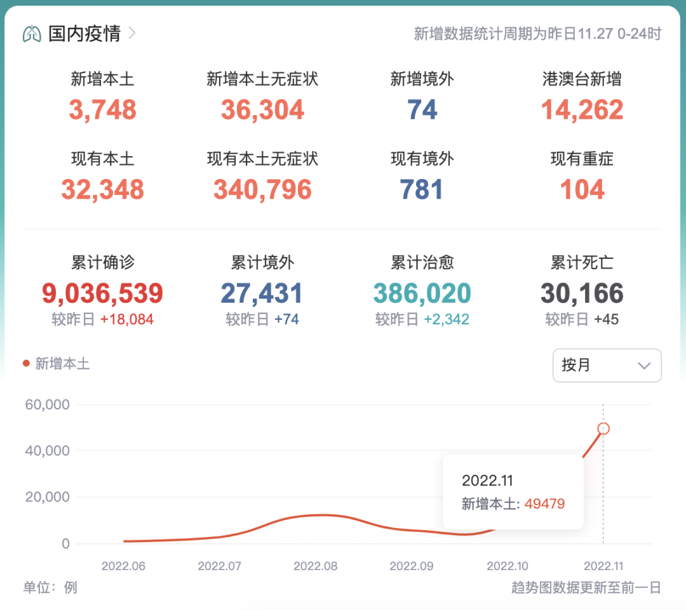Toggle the 新增本土 chart legend item
The image size is (686, 610).
[x=57, y=363]
